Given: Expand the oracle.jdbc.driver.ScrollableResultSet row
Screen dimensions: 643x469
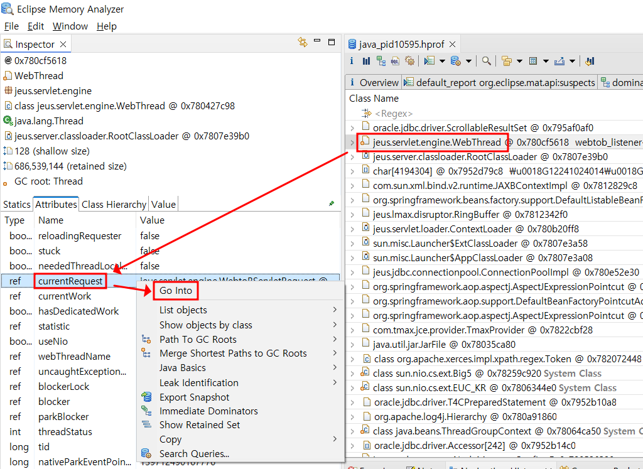Looking at the screenshot, I should click(x=352, y=128).
